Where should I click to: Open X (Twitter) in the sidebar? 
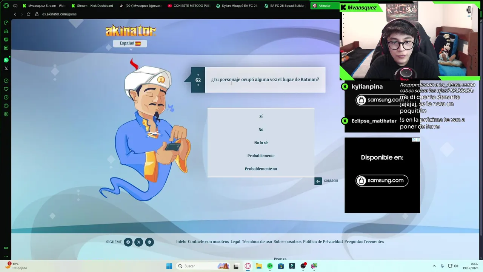click(x=6, y=68)
